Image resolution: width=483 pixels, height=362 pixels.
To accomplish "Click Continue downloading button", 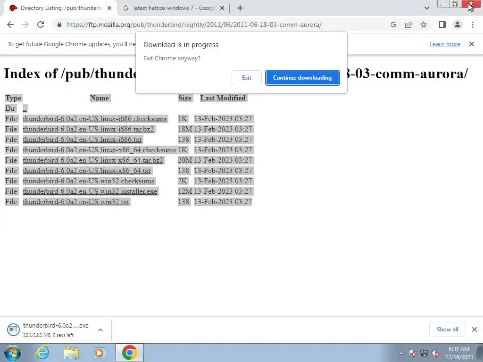I will click(302, 78).
